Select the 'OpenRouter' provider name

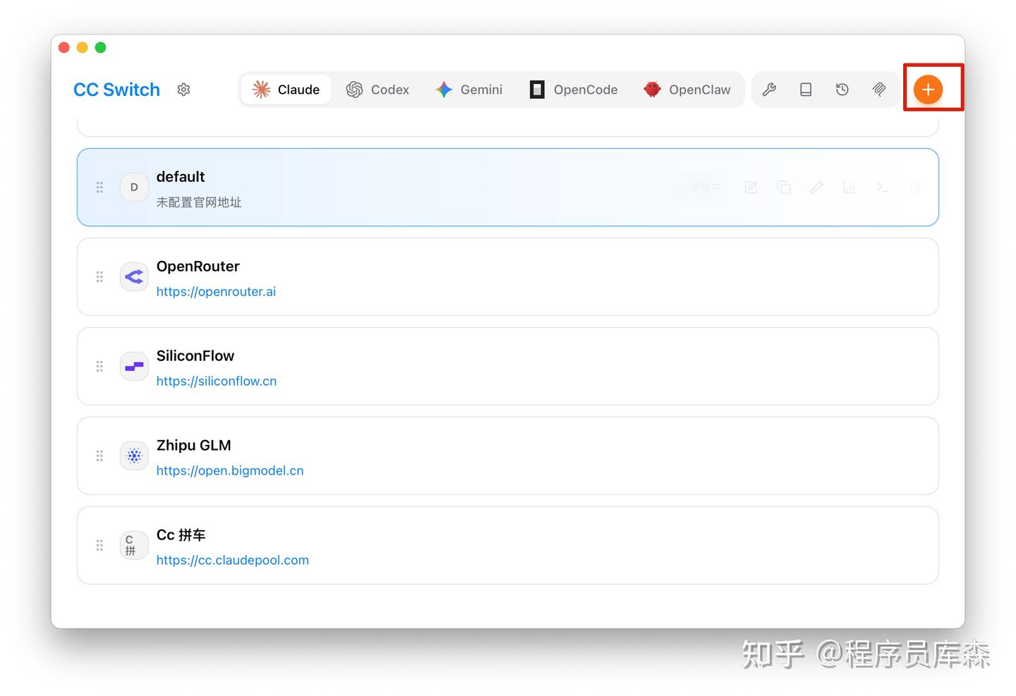[198, 267]
